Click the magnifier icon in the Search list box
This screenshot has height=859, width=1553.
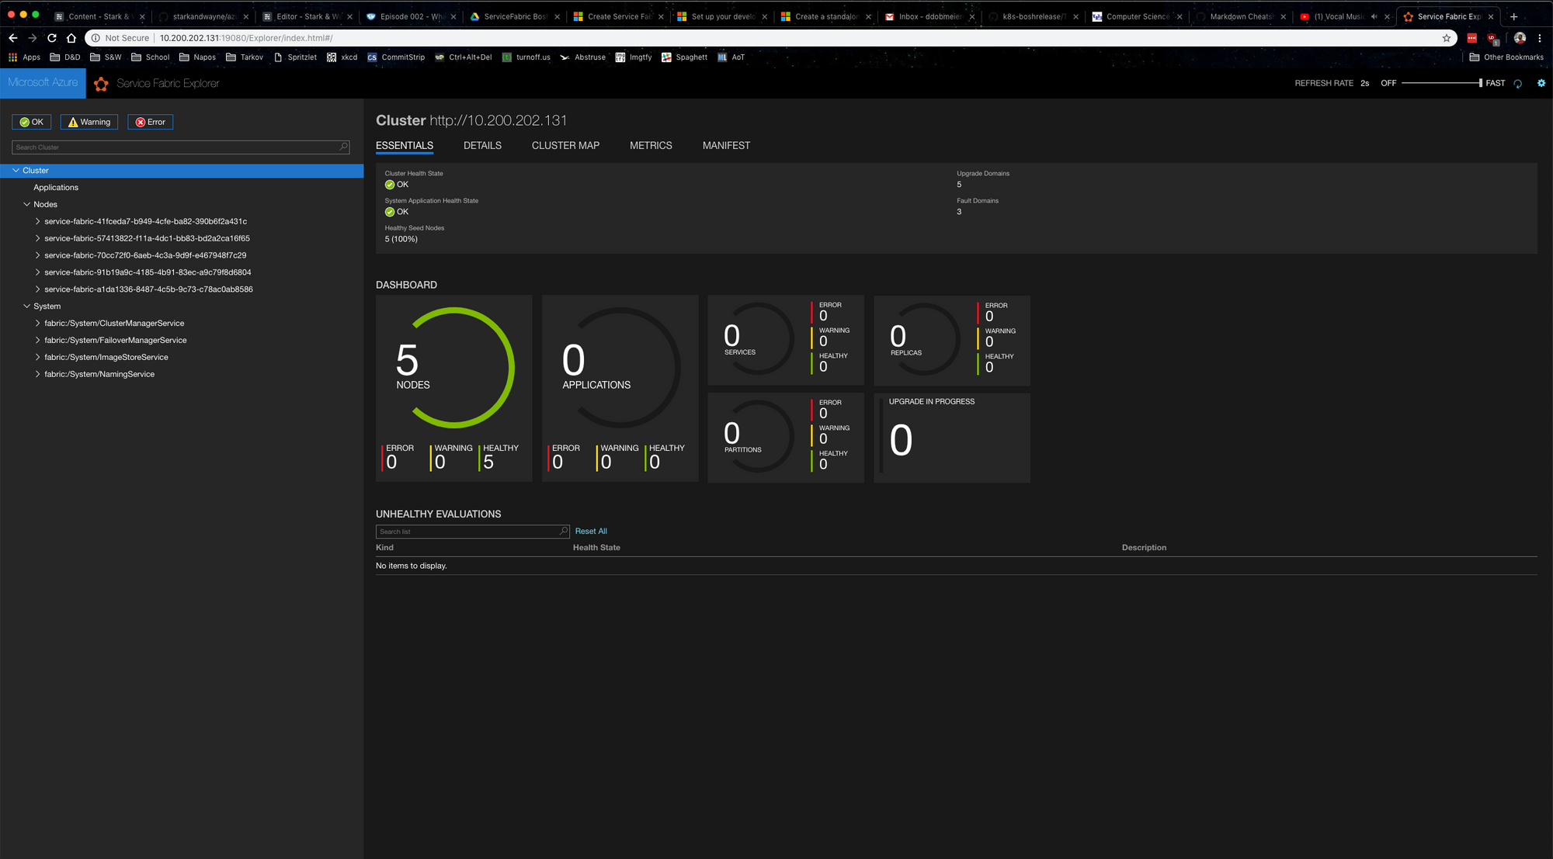click(x=564, y=531)
